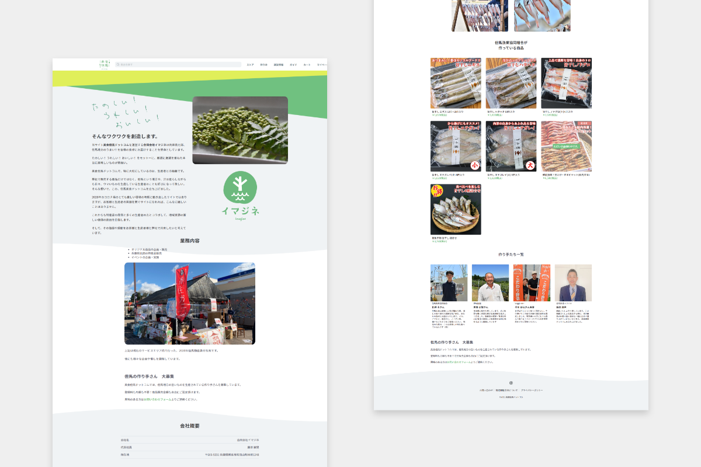This screenshot has width=701, height=467.
Task: Go to the ガイド navigation link
Action: pyautogui.click(x=293, y=65)
